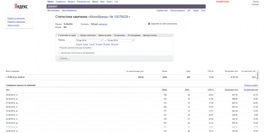
Task: Click the Помощь help link
Action: pos(255,4)
